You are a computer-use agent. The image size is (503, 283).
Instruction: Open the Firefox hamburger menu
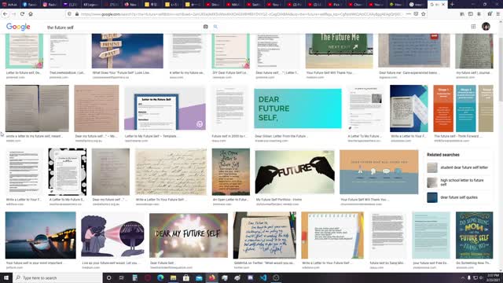click(x=497, y=14)
